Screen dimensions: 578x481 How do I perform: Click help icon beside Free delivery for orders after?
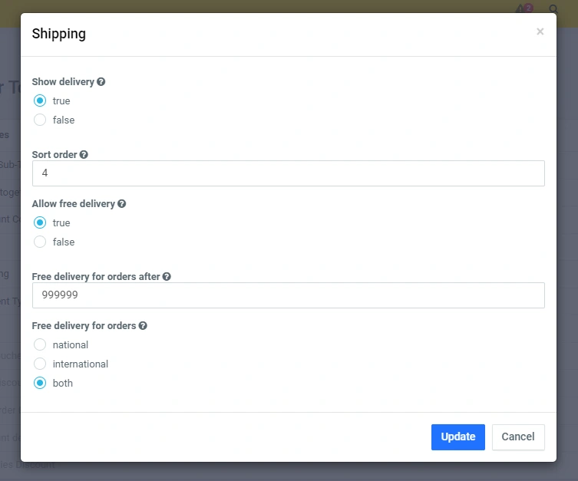coord(167,277)
